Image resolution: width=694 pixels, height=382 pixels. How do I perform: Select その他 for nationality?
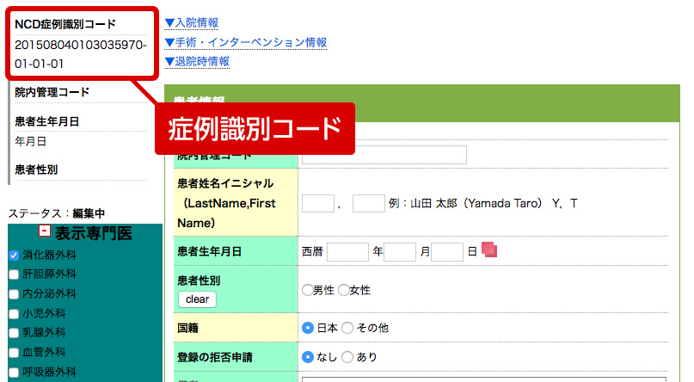pos(347,328)
